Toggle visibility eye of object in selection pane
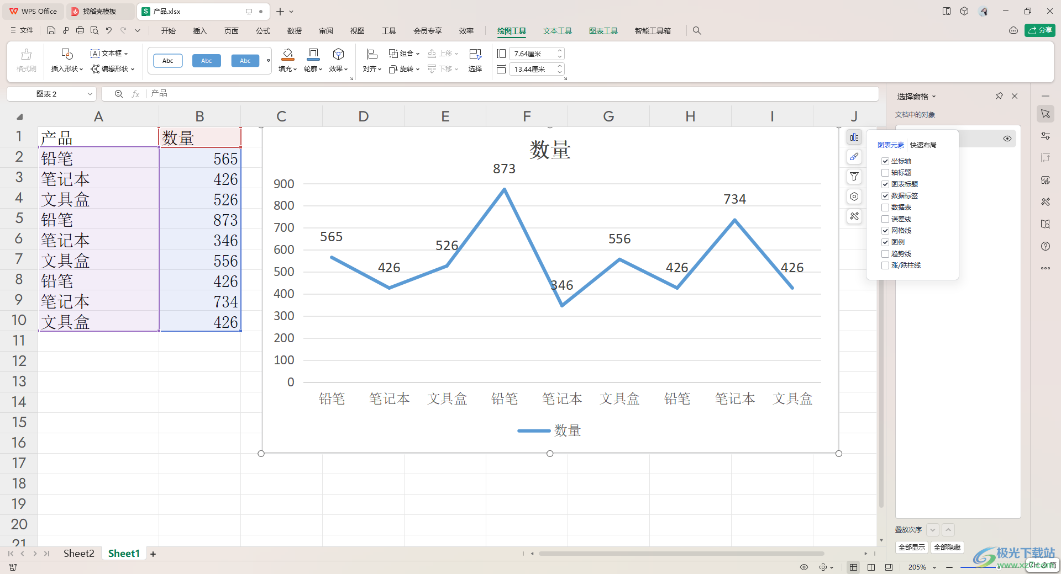The height and width of the screenshot is (574, 1061). (x=1007, y=139)
